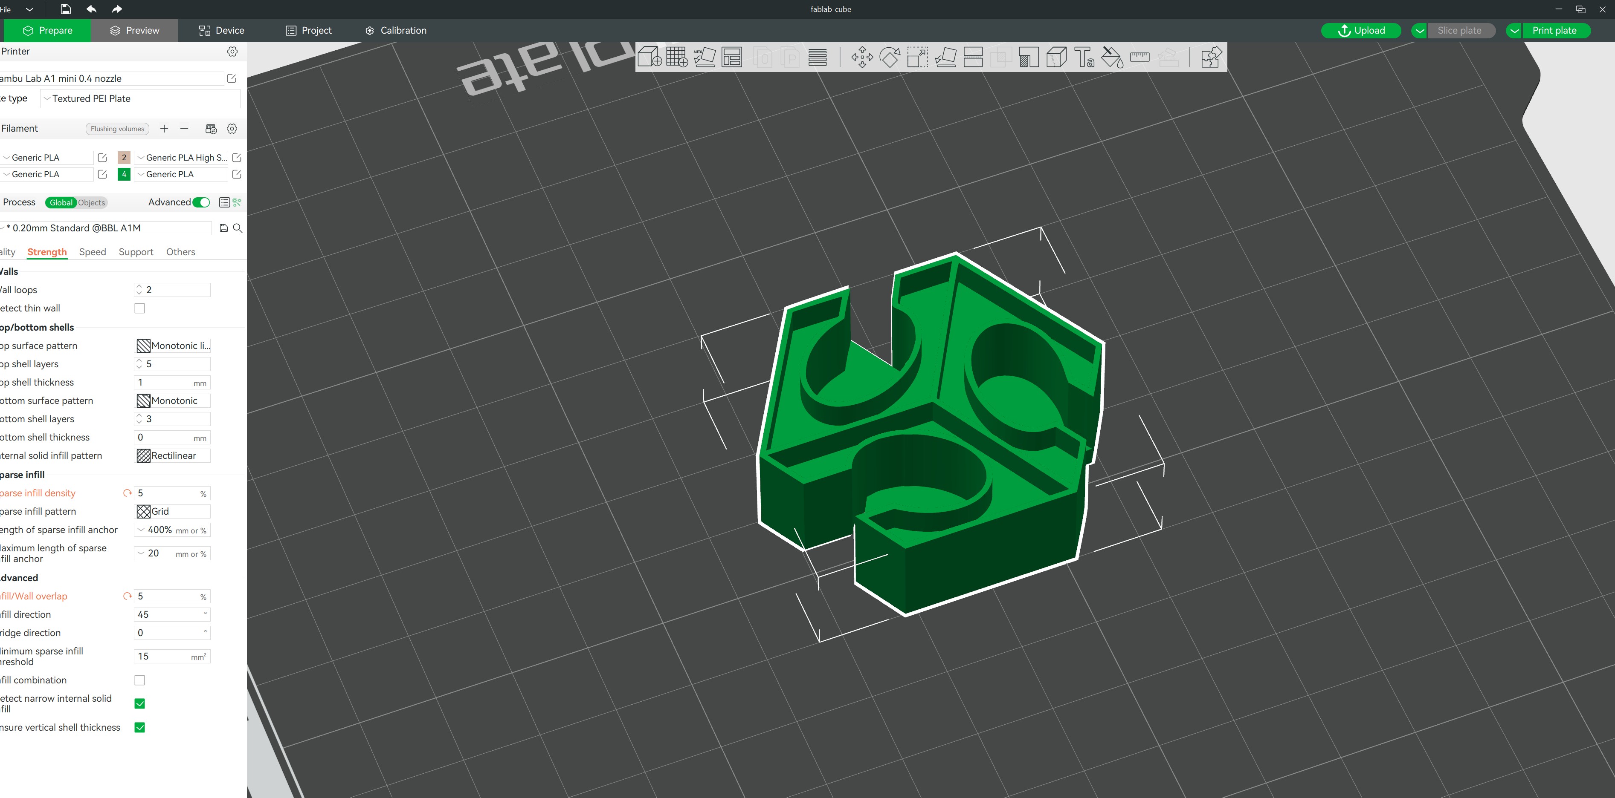Uncheck Ensure vertical shell thickness
1615x798 pixels.
point(140,727)
